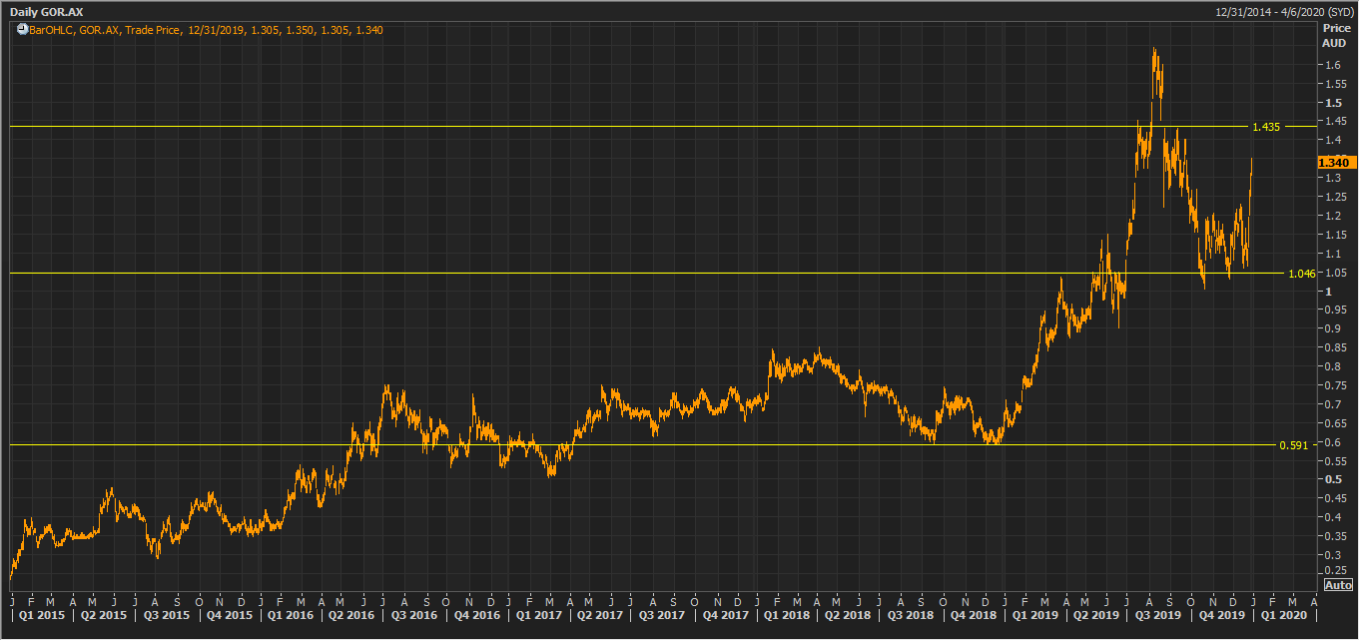The image size is (1360, 641).
Task: Click the 0.85 price axis label
Action: click(x=1336, y=347)
